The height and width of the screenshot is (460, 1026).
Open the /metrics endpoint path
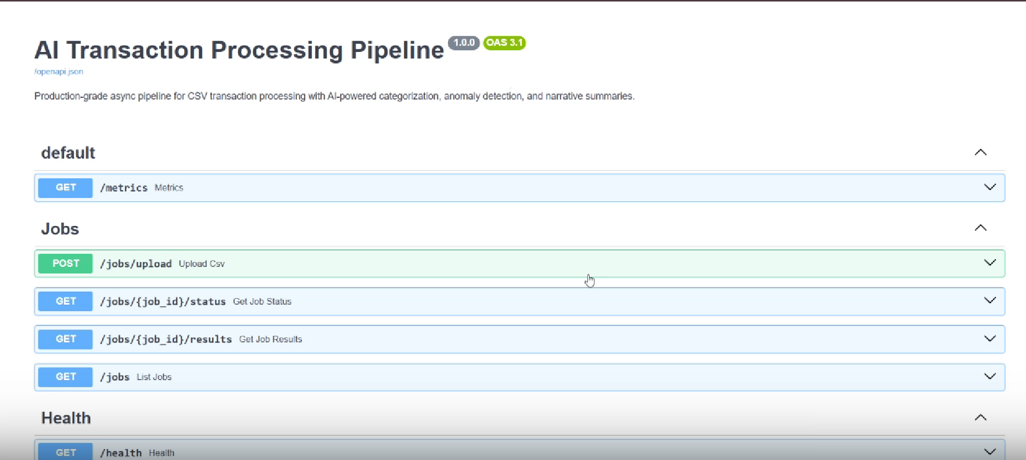[124, 188]
